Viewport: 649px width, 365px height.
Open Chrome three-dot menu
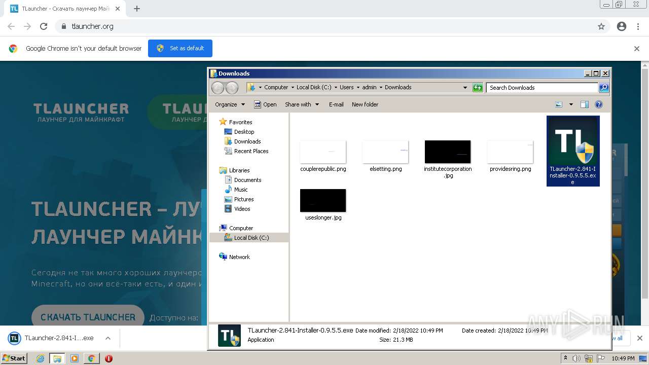(x=638, y=26)
